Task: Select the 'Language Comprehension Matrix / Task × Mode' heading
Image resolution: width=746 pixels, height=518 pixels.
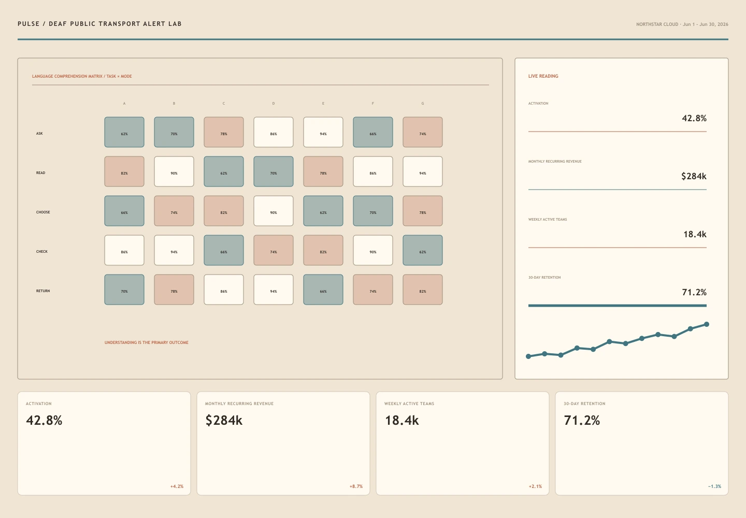Action: 82,76
